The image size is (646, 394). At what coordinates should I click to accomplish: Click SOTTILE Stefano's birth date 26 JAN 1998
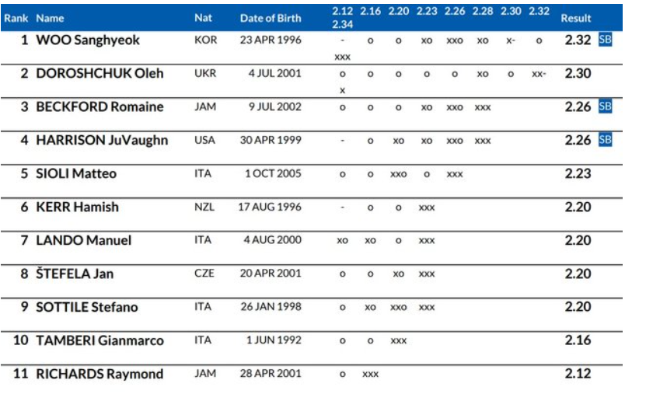[x=270, y=307]
